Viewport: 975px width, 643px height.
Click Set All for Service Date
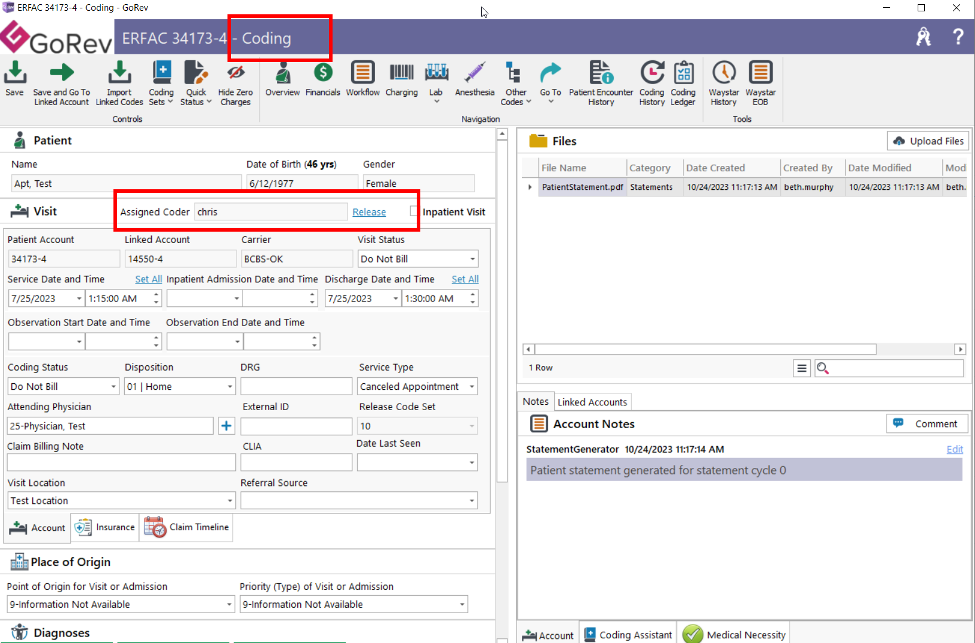click(149, 279)
